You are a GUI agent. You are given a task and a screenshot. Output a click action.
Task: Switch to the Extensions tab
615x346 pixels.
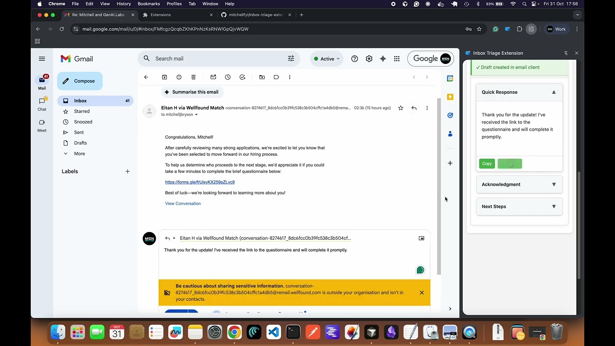click(x=178, y=15)
